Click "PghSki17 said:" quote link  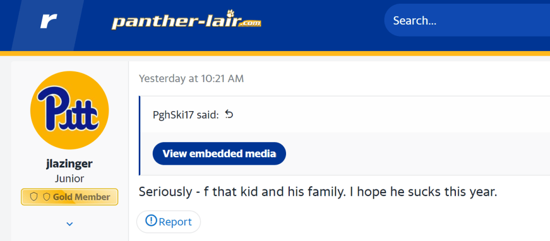186,114
